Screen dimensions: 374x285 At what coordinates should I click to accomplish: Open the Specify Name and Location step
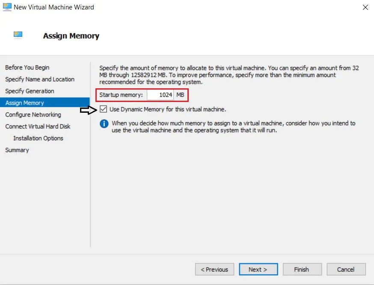pyautogui.click(x=40, y=79)
